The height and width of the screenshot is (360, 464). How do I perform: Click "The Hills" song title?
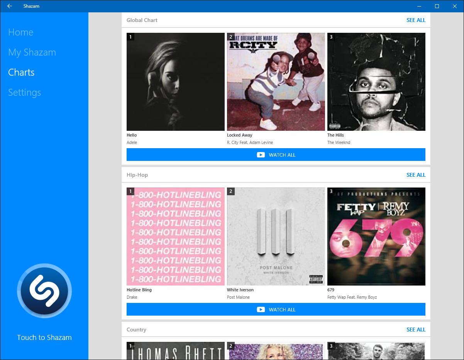(335, 135)
